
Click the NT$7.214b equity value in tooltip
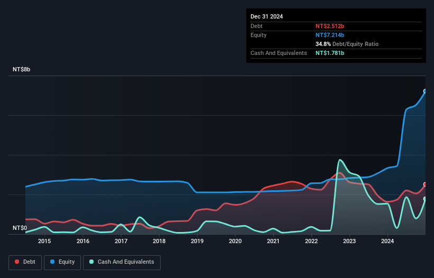click(330, 35)
